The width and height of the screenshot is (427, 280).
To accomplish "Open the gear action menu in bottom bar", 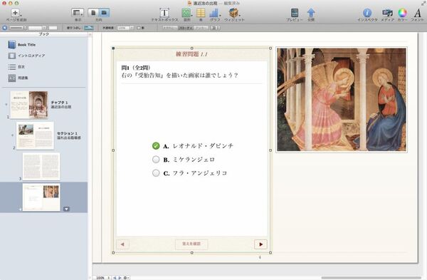I will pos(126,278).
